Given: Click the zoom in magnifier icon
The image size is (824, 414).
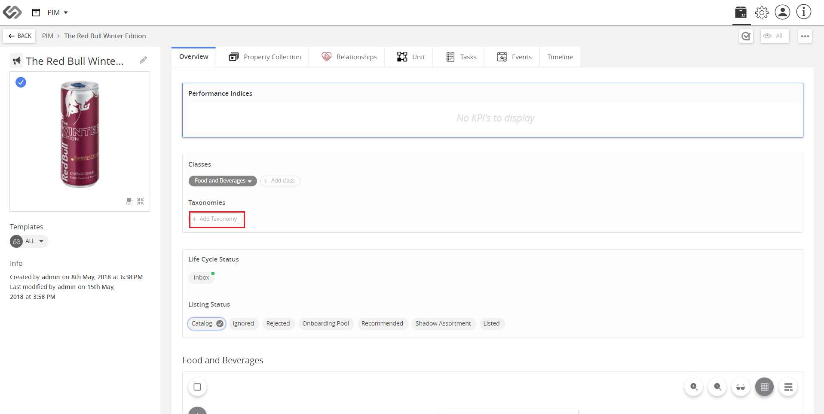Looking at the screenshot, I should point(694,387).
